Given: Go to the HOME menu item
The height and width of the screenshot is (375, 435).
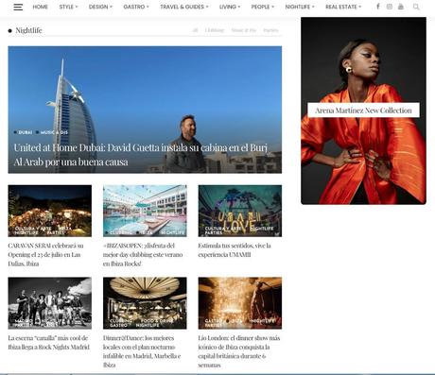Looking at the screenshot, I should click(x=40, y=7).
